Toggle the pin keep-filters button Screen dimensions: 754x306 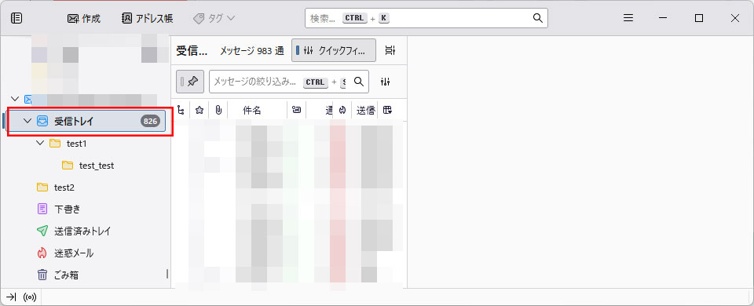(190, 82)
